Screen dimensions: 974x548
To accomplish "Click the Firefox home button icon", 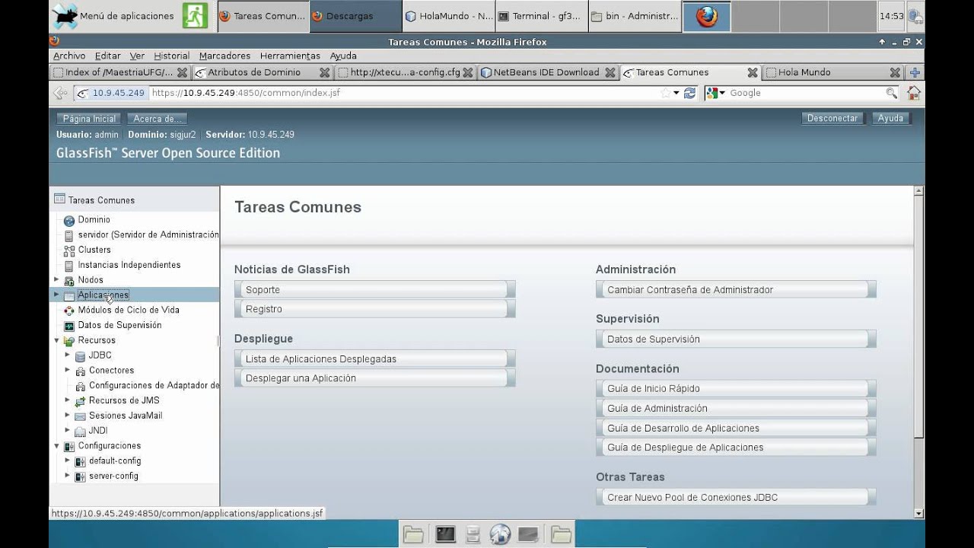I will click(x=914, y=93).
